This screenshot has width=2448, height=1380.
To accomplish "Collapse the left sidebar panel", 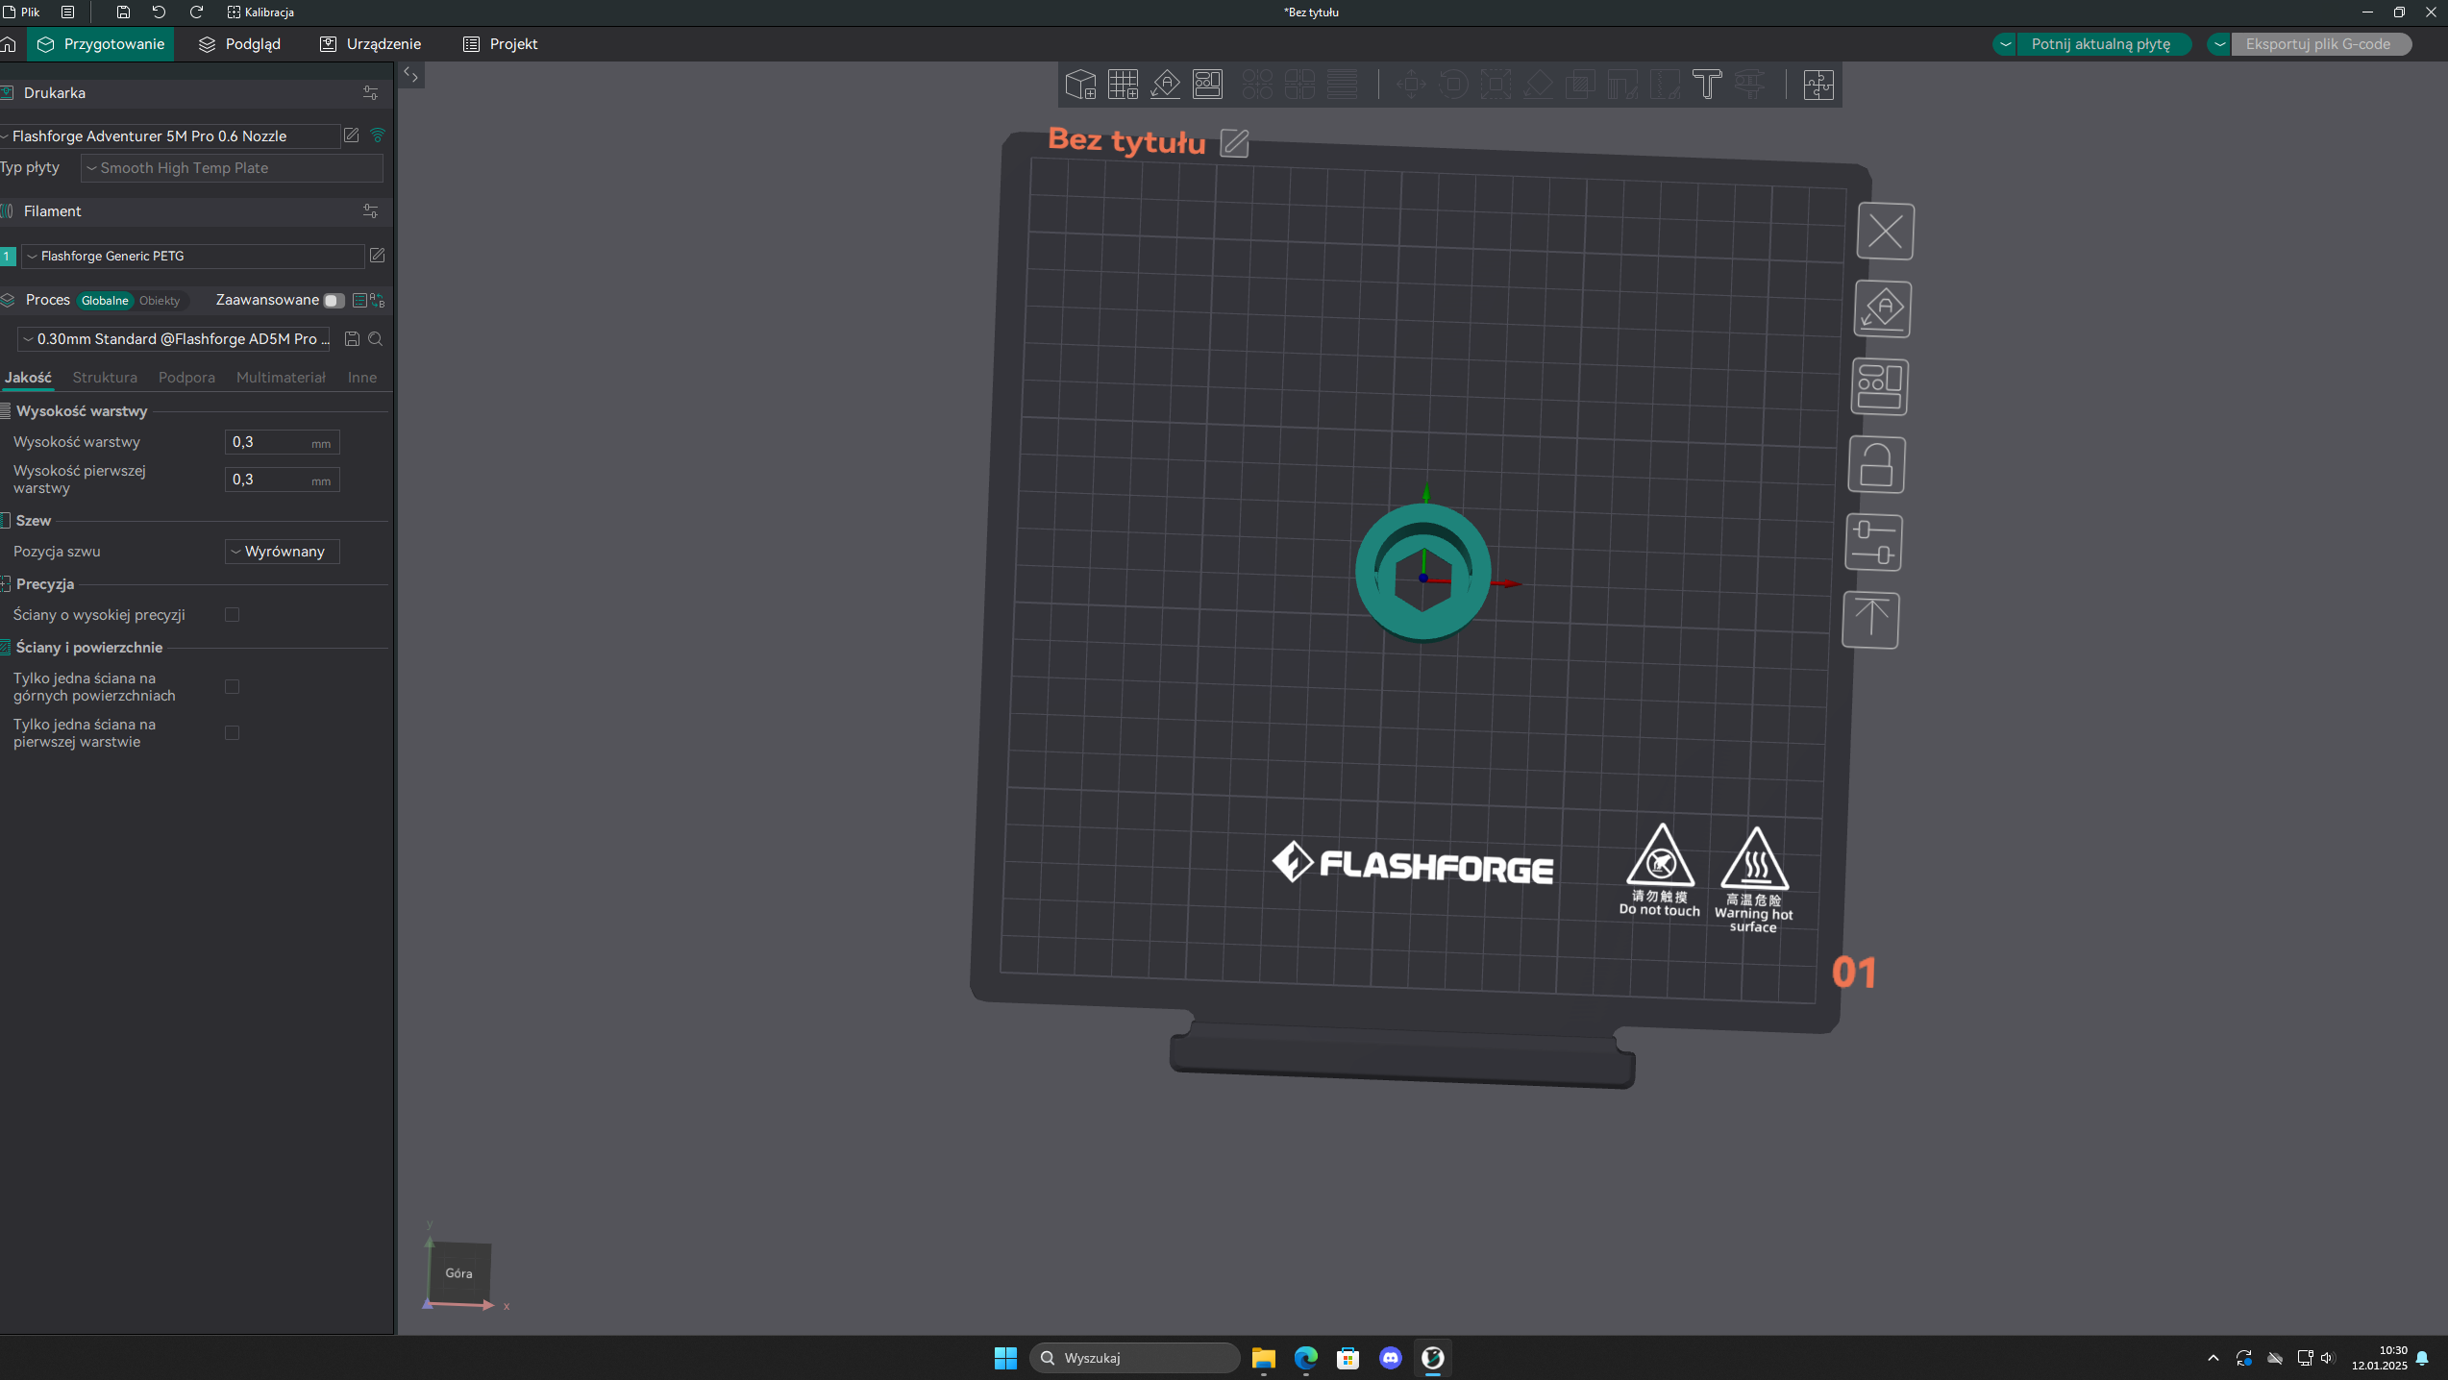I will (x=410, y=74).
